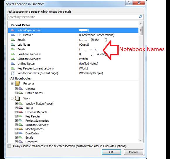Select Meeting notes in tree

[35, 129]
